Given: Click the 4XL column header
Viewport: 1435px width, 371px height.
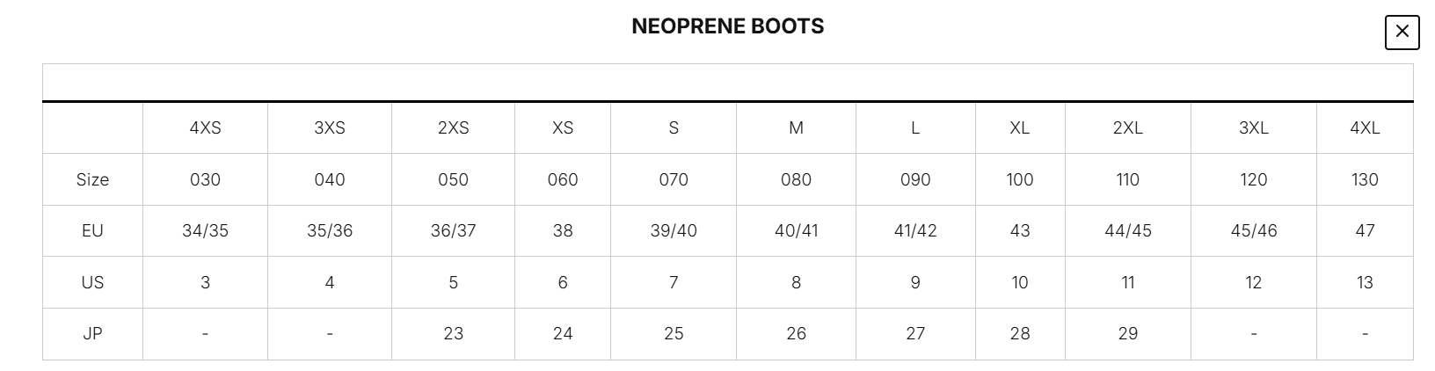Looking at the screenshot, I should click(1365, 128).
